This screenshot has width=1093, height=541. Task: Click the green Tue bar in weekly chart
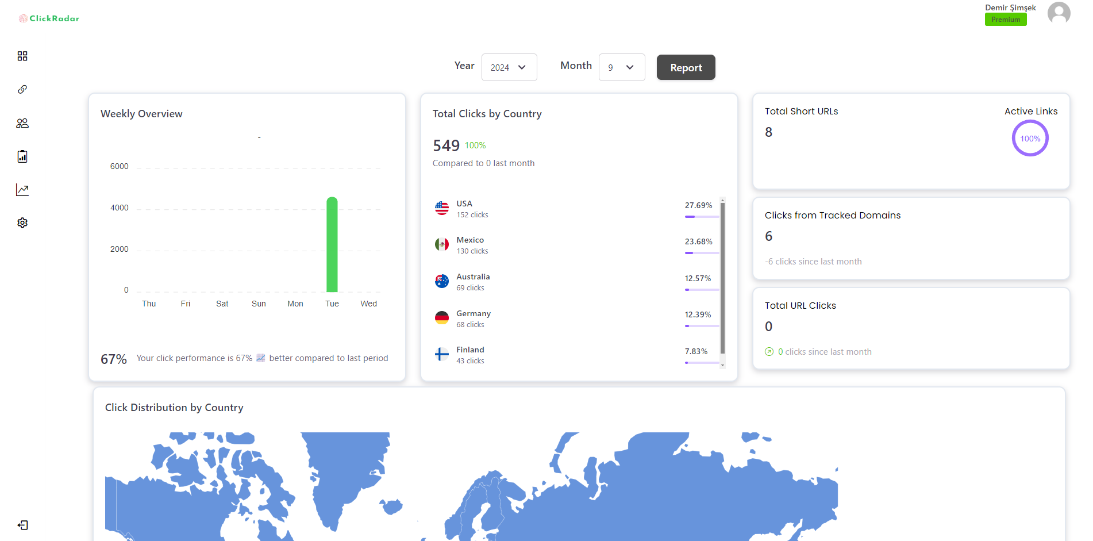point(332,244)
